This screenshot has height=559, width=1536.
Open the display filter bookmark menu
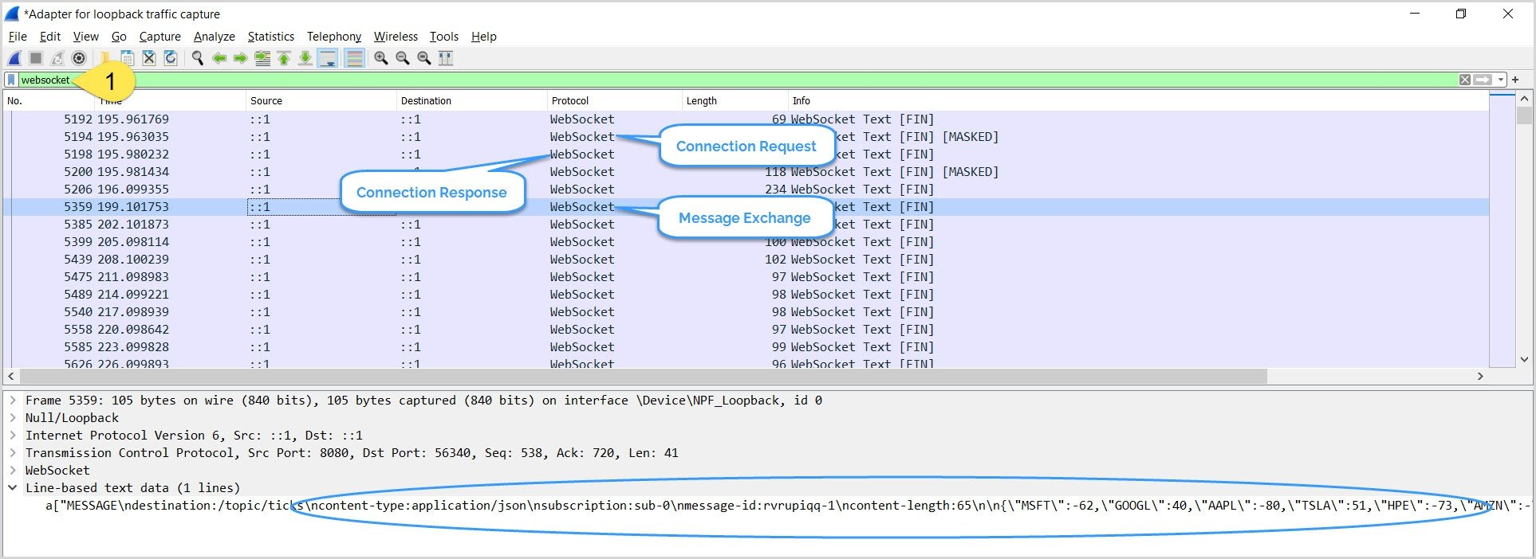11,80
